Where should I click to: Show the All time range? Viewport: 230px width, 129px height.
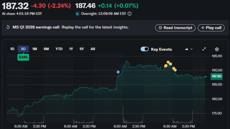point(93,49)
